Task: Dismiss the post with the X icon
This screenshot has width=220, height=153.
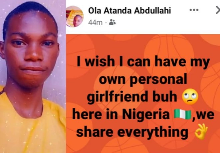Action: 218,10
